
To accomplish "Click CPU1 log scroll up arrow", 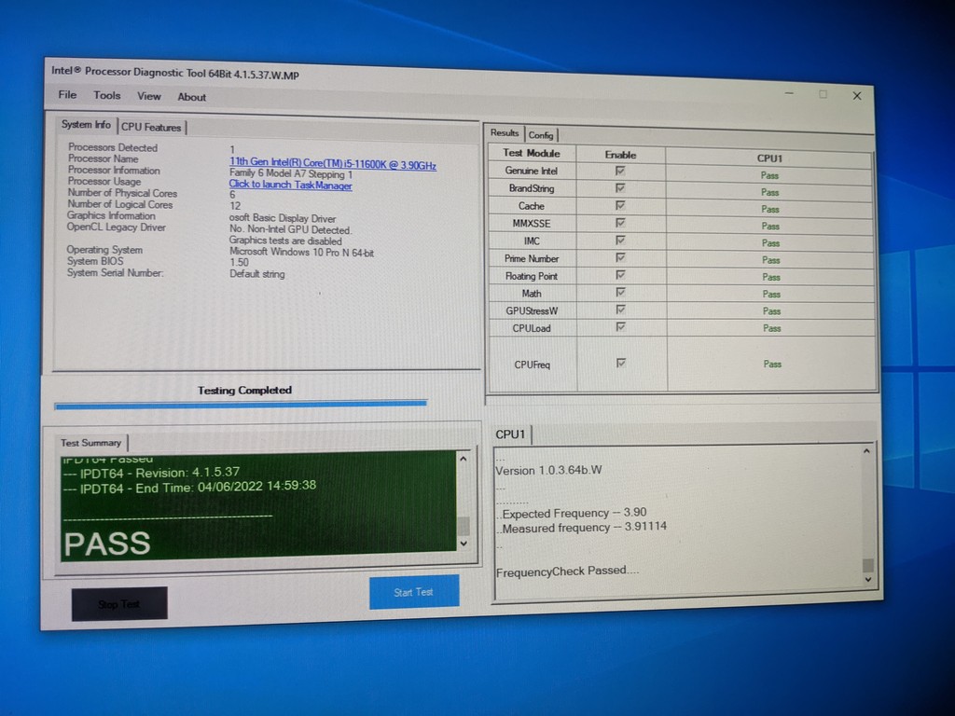I will [x=866, y=451].
